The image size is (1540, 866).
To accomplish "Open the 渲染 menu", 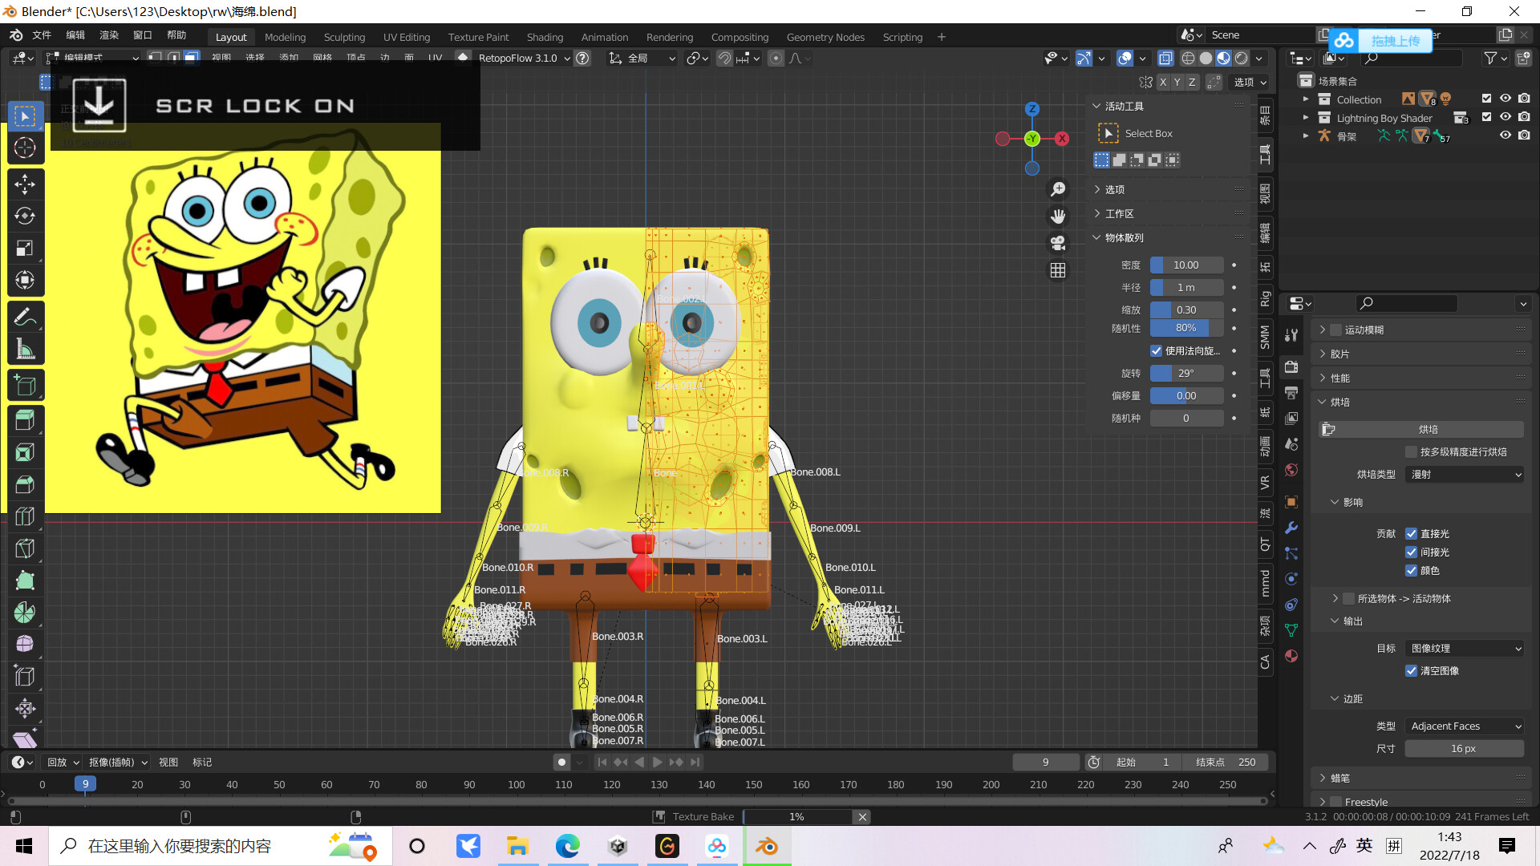I will [109, 35].
